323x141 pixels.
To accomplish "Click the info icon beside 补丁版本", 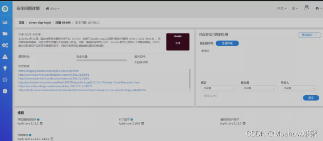I will tap(132, 119).
